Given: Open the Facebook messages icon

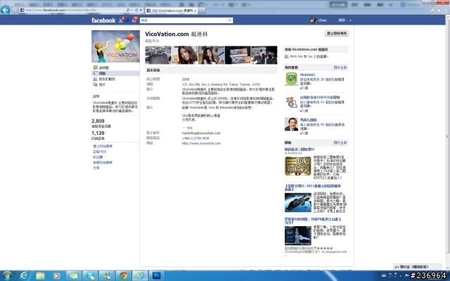Looking at the screenshot, I should pyautogui.click(x=128, y=20).
